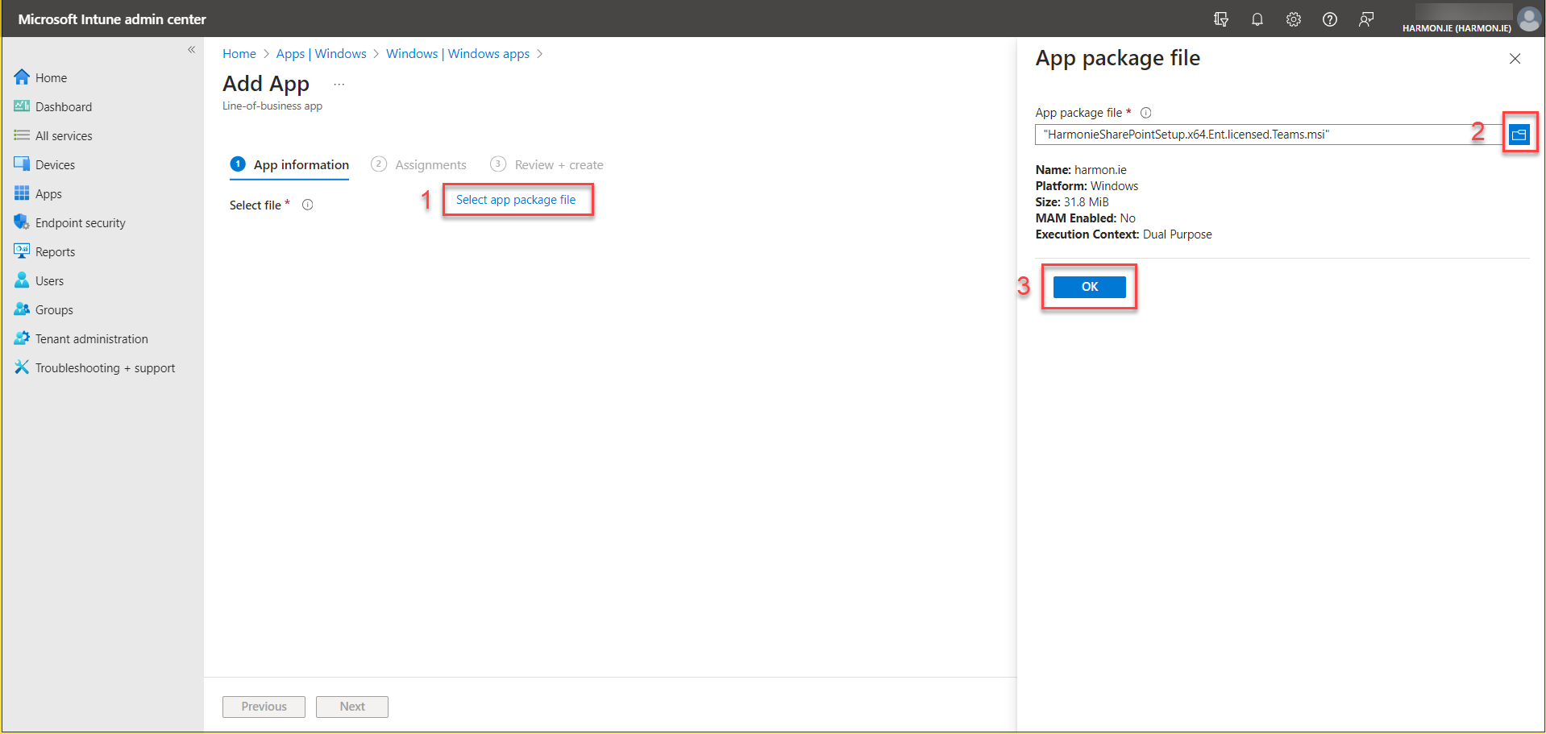Viewport: 1546px width, 734px height.
Task: Click the Dashboard chart icon
Action: click(22, 106)
